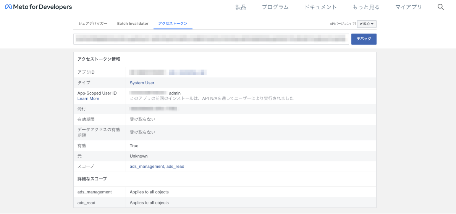The height and width of the screenshot is (214, 456).
Task: Expand the もっと見る menu
Action: coord(366,7)
